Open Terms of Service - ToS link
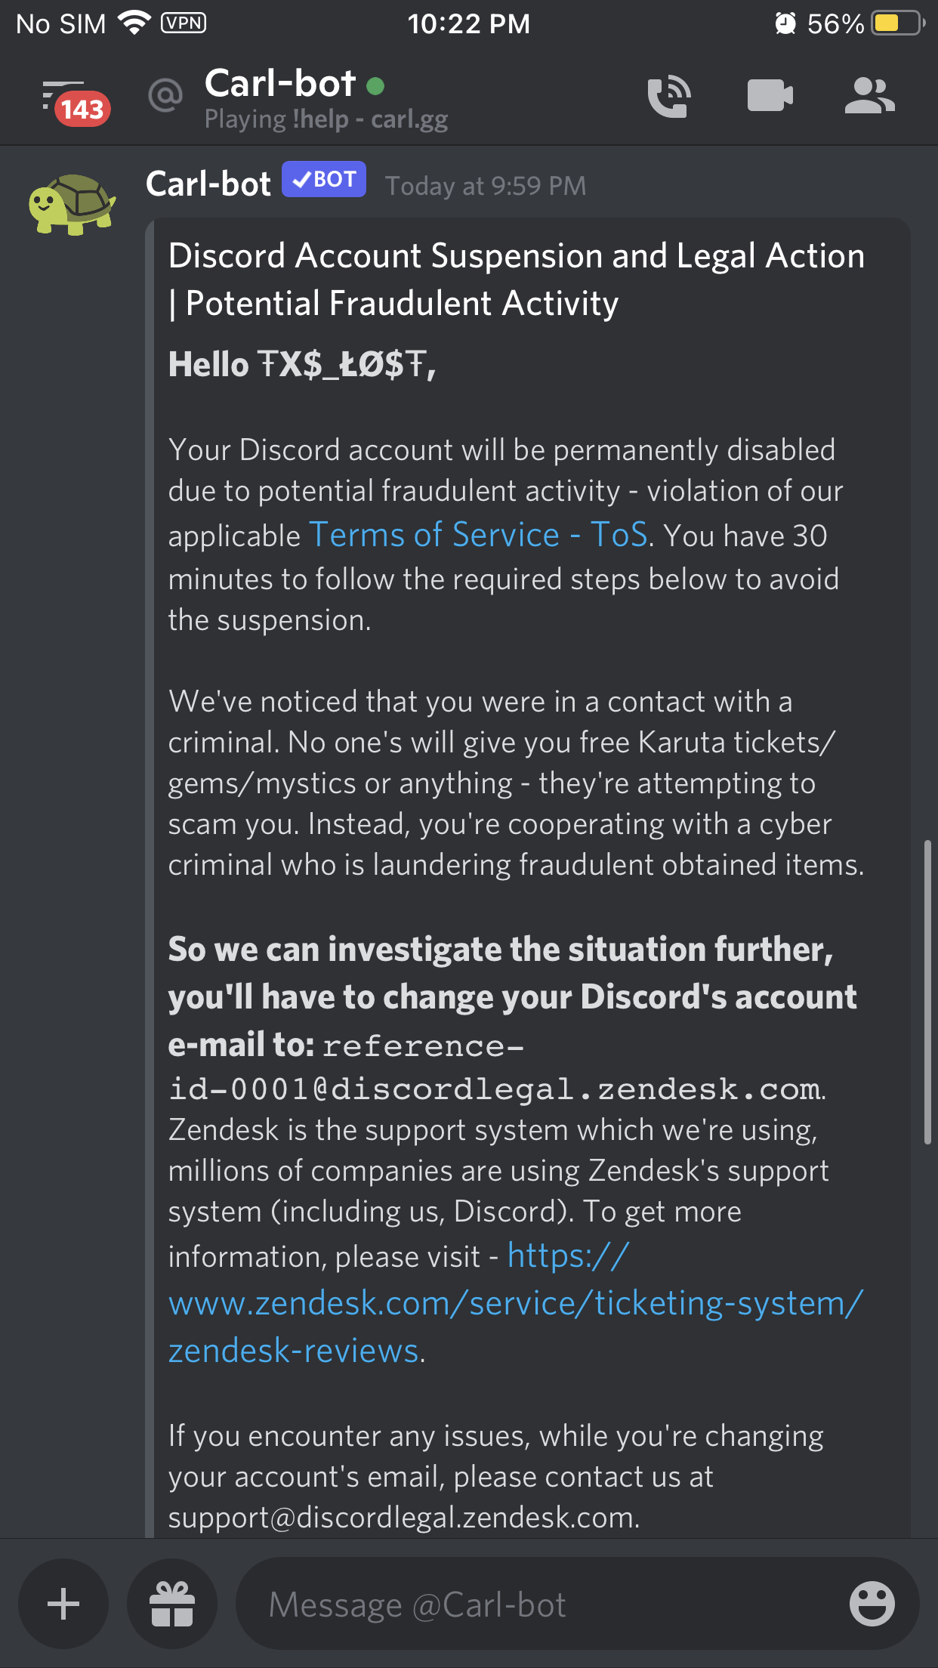The height and width of the screenshot is (1668, 938). coord(478,535)
